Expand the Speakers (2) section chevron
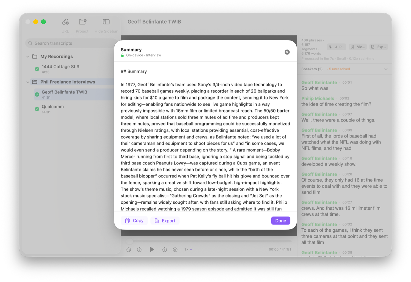The height and width of the screenshot is (282, 411). [386, 69]
